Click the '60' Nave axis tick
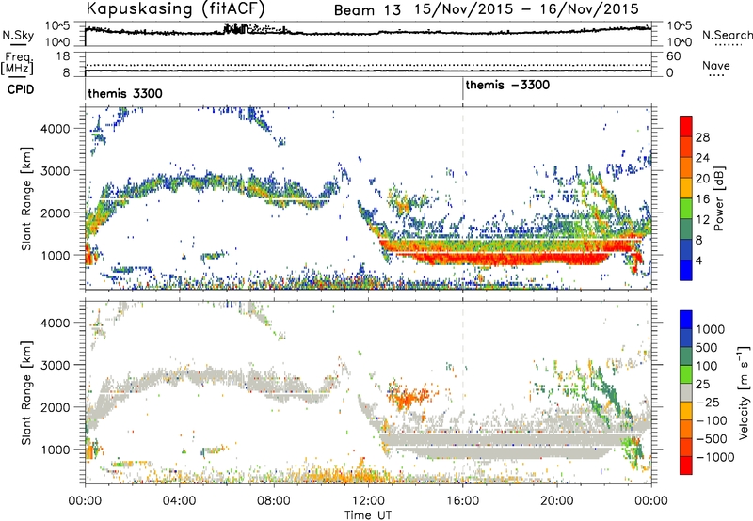753x521 pixels. tap(673, 56)
